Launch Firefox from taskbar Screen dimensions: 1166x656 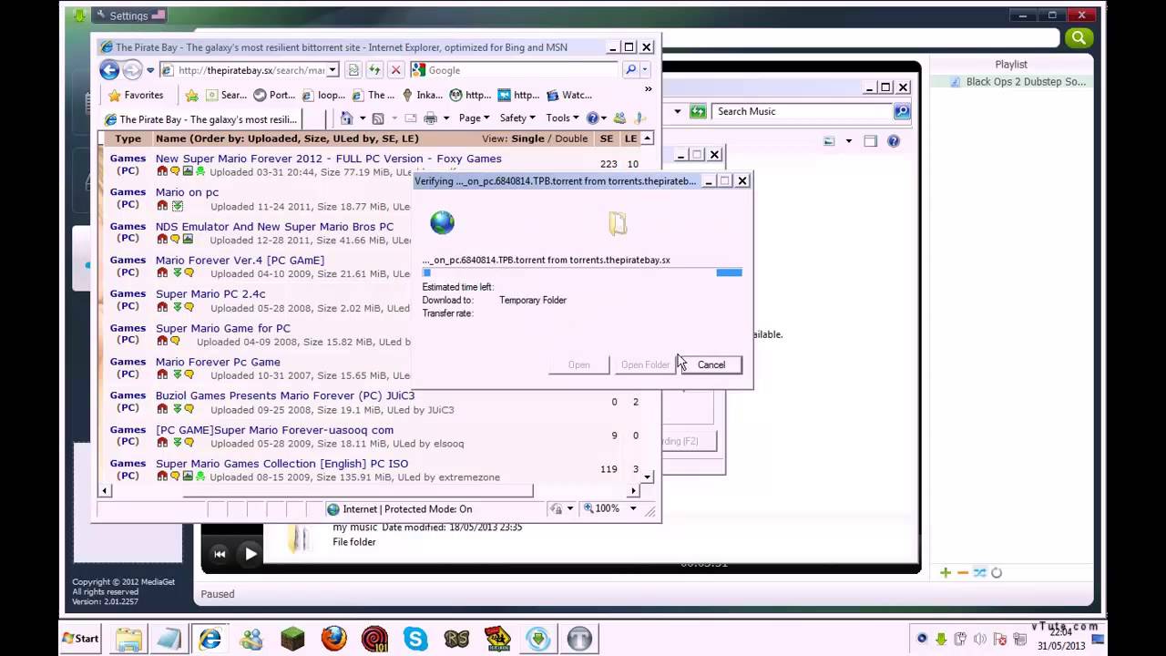(x=333, y=639)
